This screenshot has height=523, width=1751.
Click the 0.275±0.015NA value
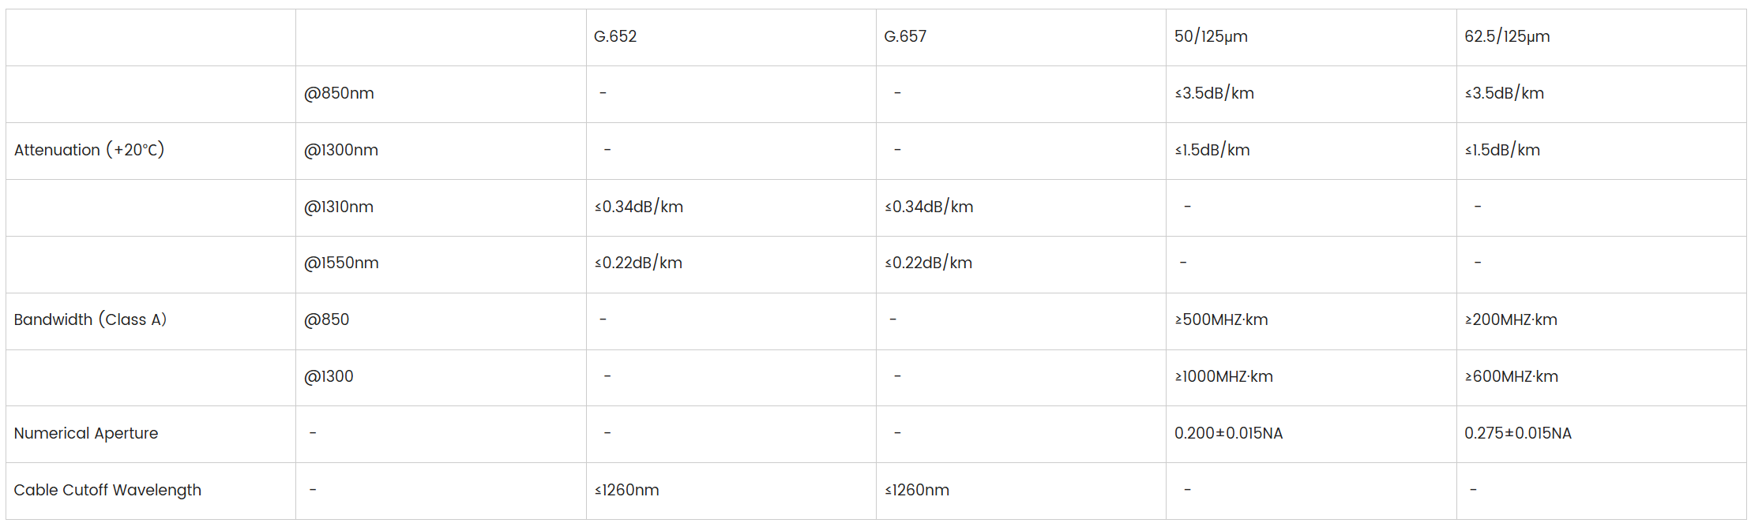(1518, 433)
